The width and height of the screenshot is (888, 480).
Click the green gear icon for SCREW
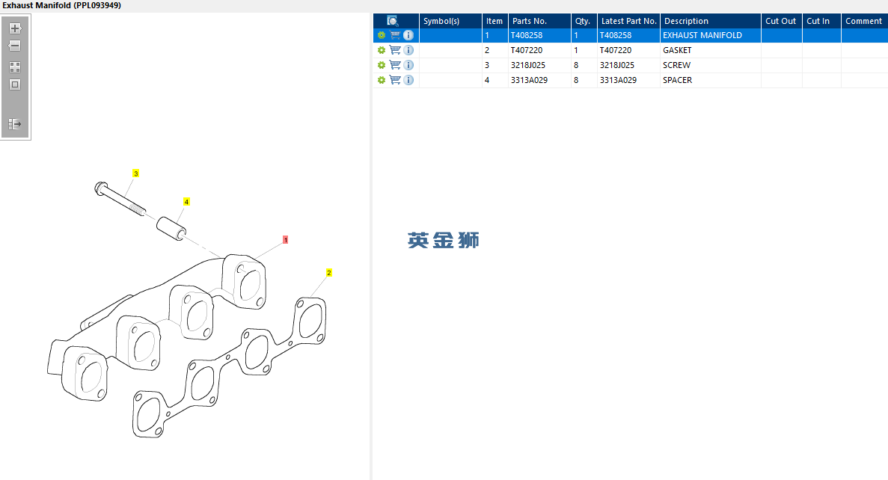point(381,65)
